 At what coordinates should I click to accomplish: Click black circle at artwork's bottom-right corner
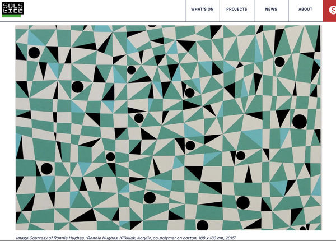pyautogui.click(x=303, y=228)
